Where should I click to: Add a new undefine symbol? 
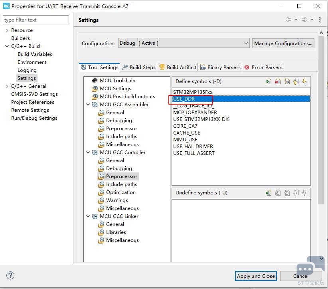(269, 193)
